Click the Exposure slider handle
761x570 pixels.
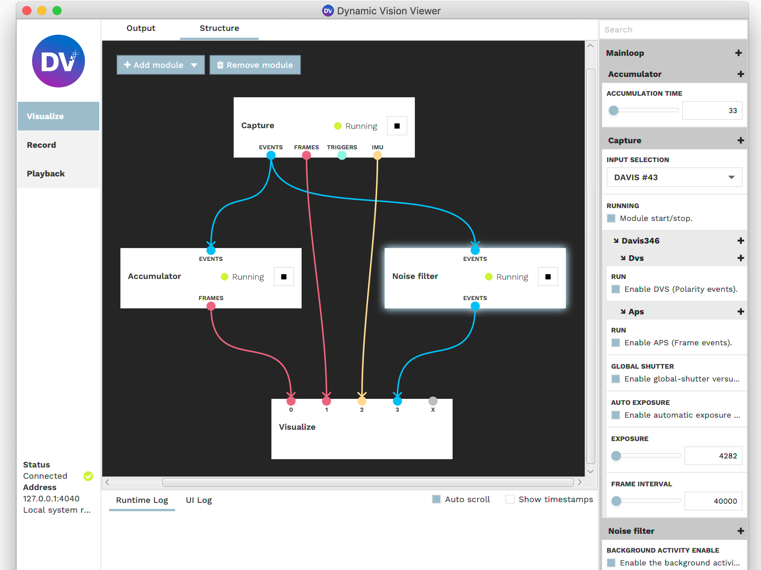pyautogui.click(x=616, y=456)
